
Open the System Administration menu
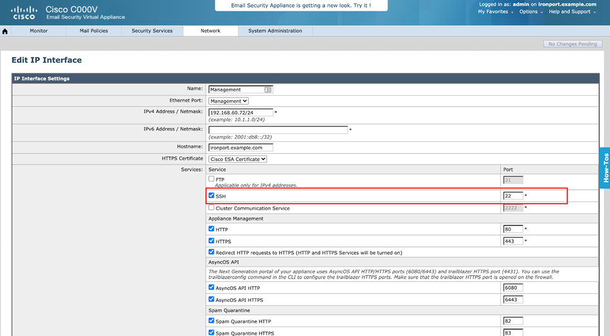pyautogui.click(x=275, y=31)
